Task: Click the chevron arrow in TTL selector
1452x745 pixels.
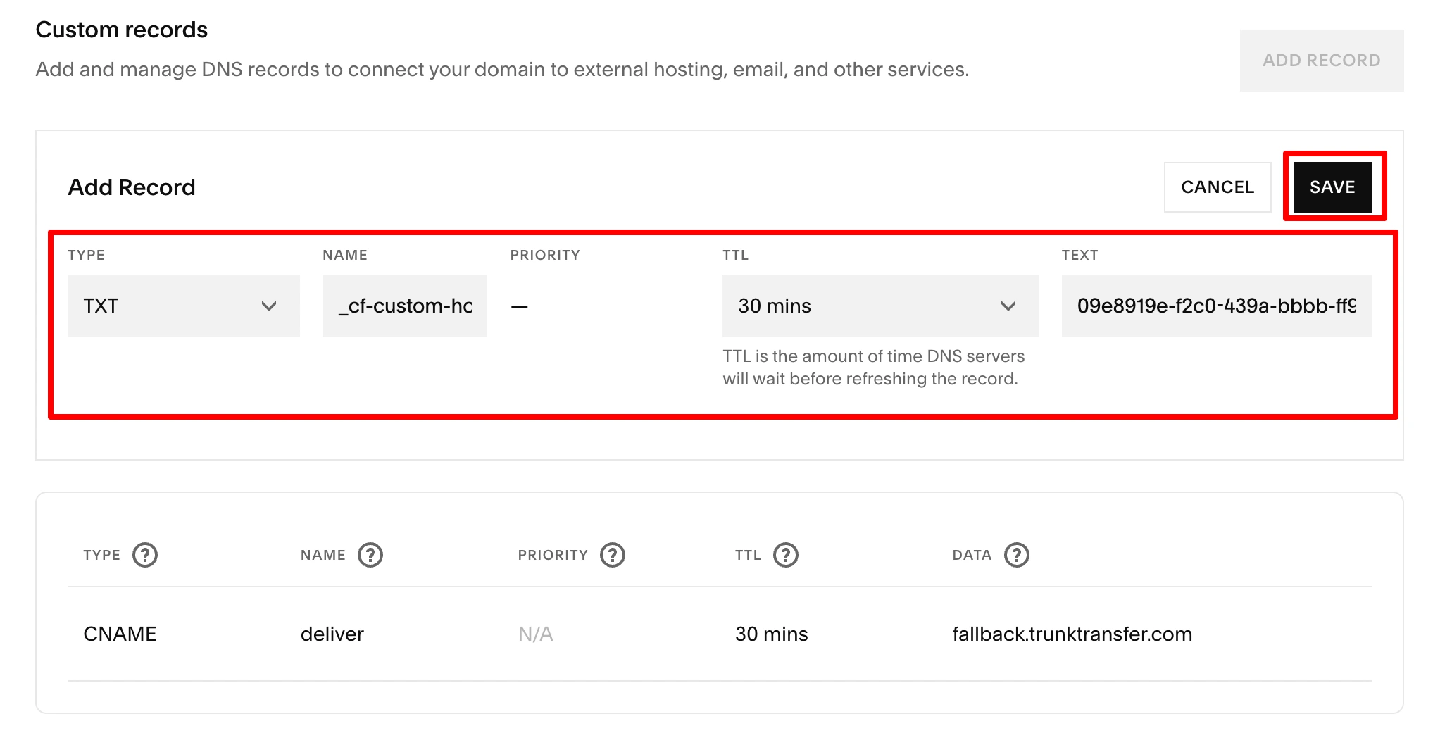Action: point(1008,306)
